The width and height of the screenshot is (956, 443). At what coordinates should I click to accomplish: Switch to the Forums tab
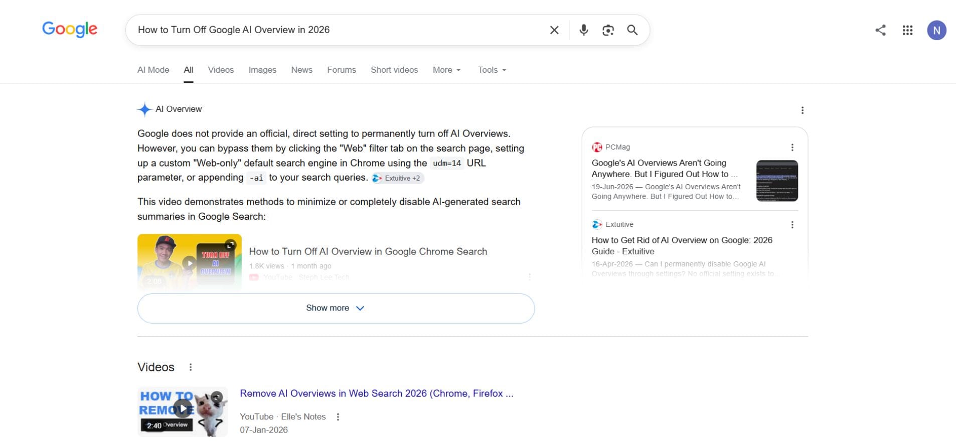[x=342, y=70]
